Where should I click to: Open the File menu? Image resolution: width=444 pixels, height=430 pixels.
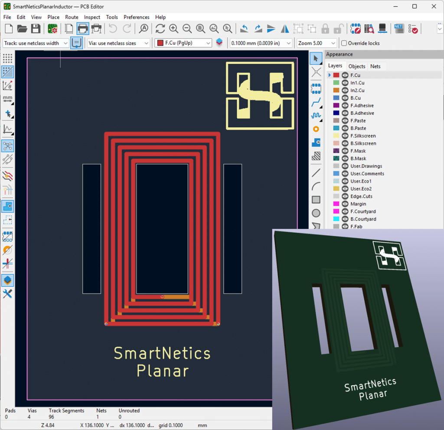click(7, 17)
